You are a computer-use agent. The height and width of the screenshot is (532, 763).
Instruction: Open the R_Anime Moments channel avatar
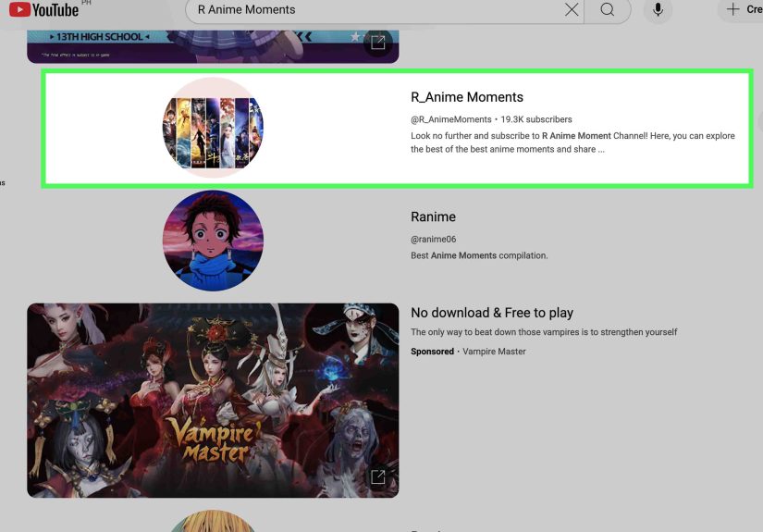pyautogui.click(x=213, y=128)
